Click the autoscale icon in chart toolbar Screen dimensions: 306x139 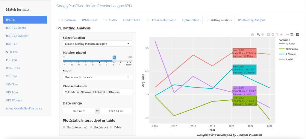277,35
